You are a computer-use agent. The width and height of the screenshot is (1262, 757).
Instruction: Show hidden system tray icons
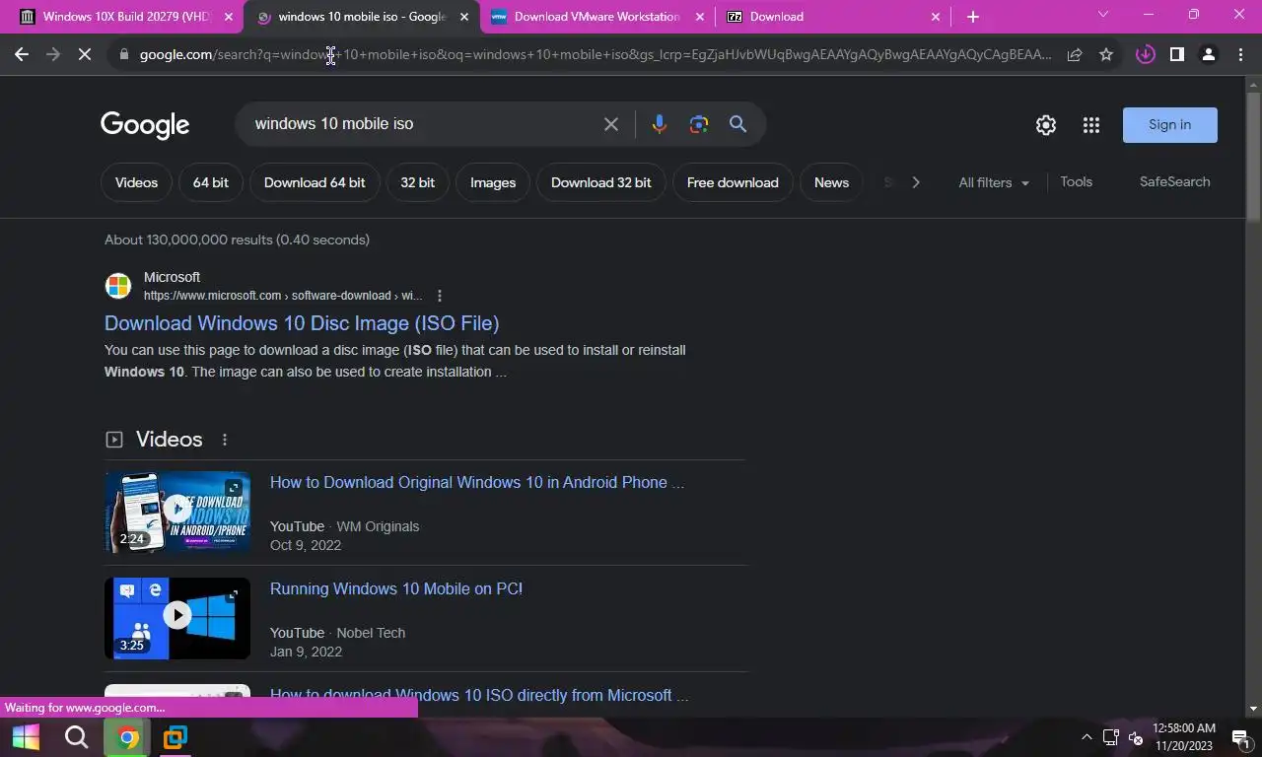(x=1087, y=737)
